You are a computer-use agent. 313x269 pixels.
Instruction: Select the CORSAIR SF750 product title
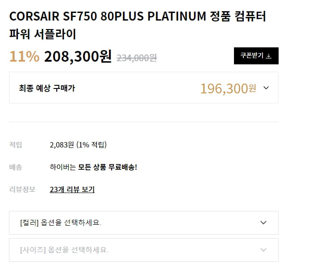point(138,25)
